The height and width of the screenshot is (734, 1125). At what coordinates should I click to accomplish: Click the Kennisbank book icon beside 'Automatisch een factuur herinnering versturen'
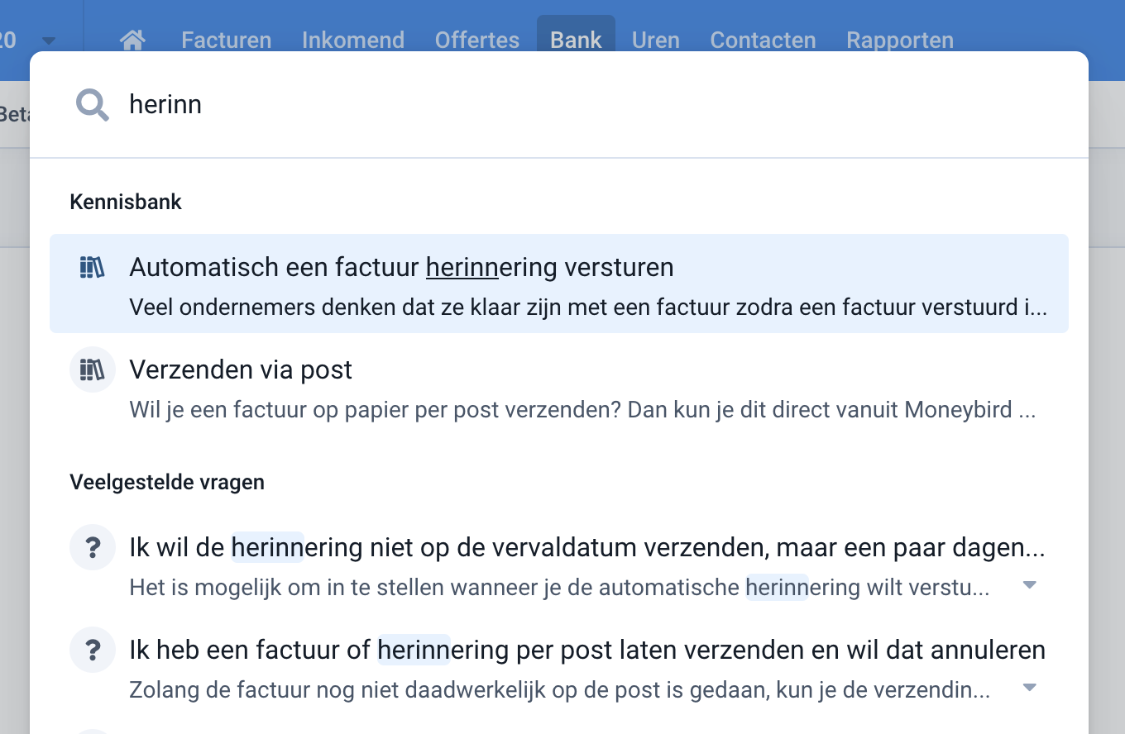[92, 267]
